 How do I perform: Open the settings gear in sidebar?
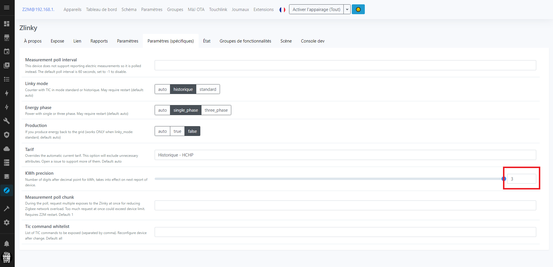[x=7, y=222]
